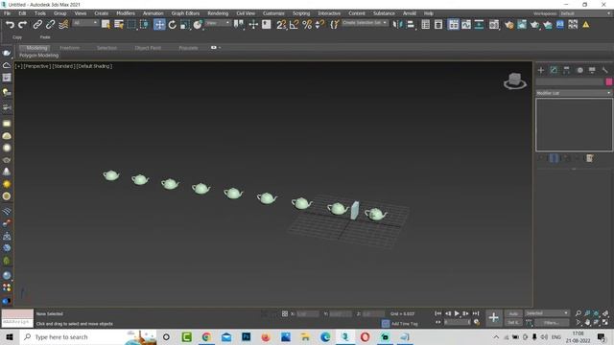Toggle Keyboard Shortcut Override icon
614x345 pixels.
pyautogui.click(x=267, y=25)
